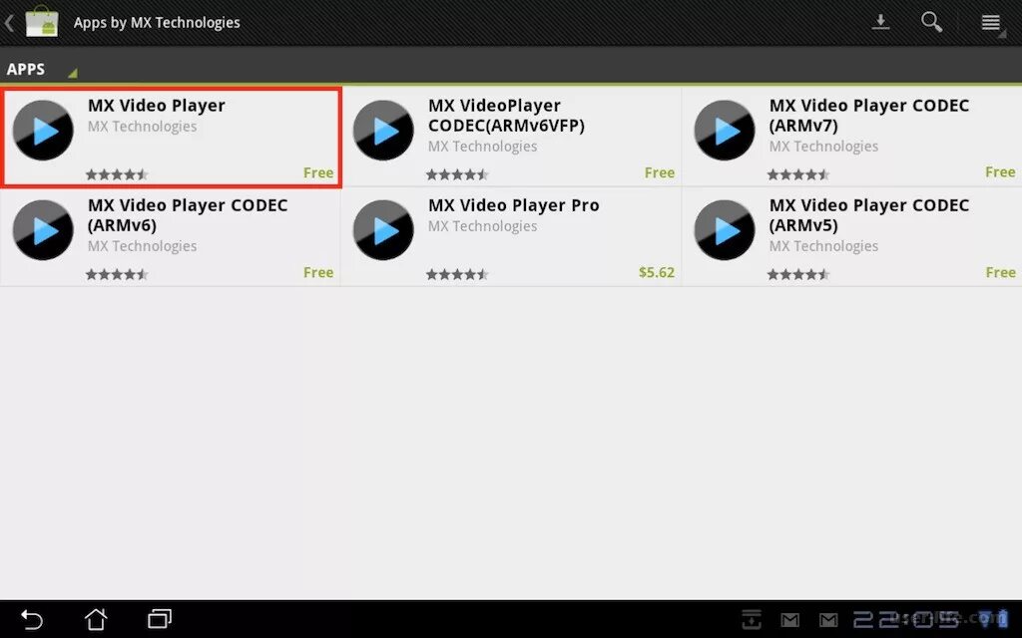This screenshot has height=638, width=1022.
Task: Click Free on the CODEC(ARMv6VFP) card
Action: point(659,172)
